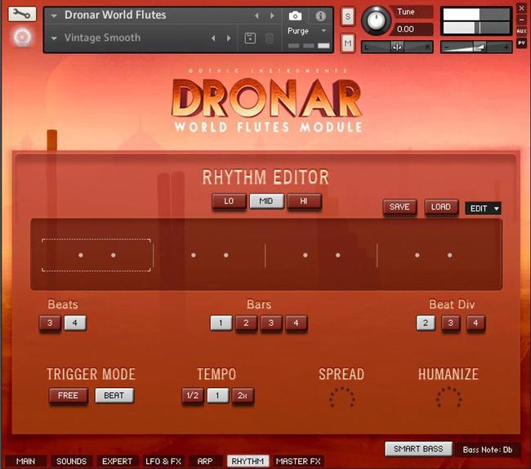The image size is (531, 469).
Task: Set Bars to 4
Action: point(296,323)
